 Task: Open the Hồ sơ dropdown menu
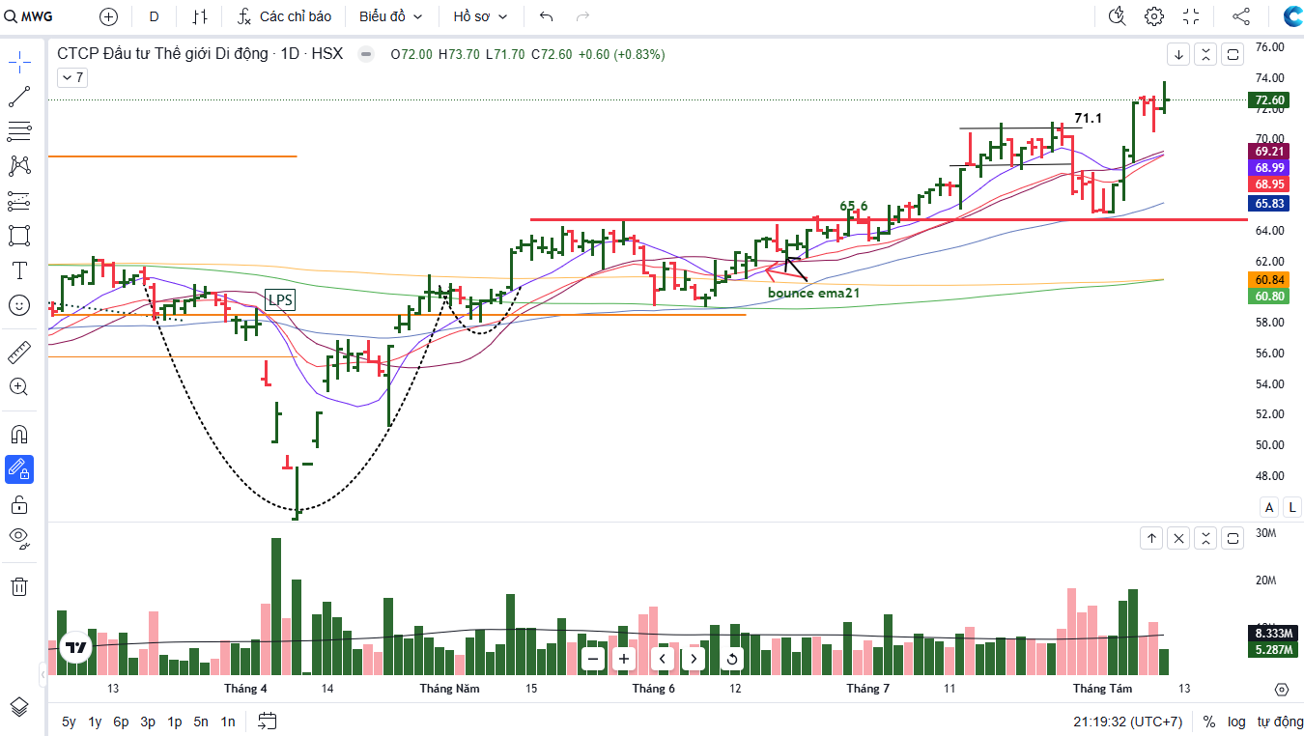pos(480,16)
